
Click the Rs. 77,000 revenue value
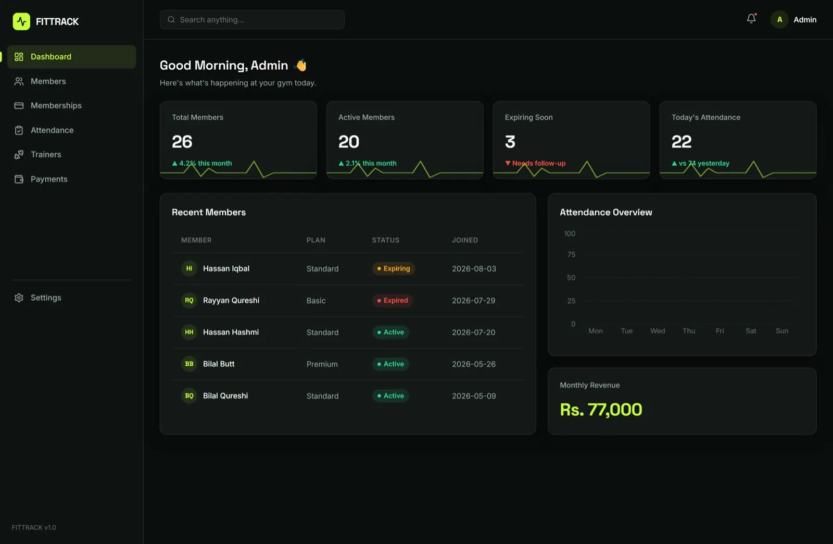pyautogui.click(x=601, y=410)
